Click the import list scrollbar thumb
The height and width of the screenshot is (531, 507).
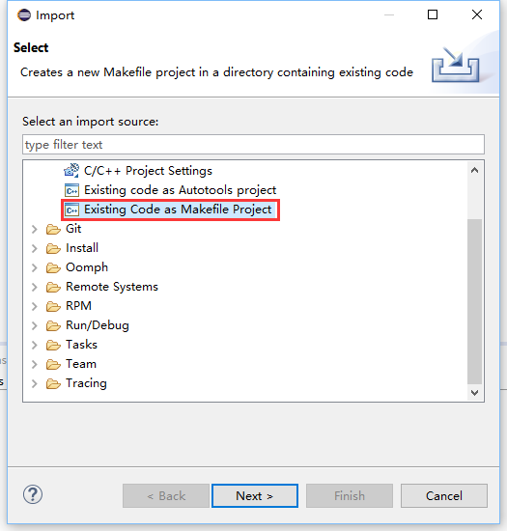(474, 301)
